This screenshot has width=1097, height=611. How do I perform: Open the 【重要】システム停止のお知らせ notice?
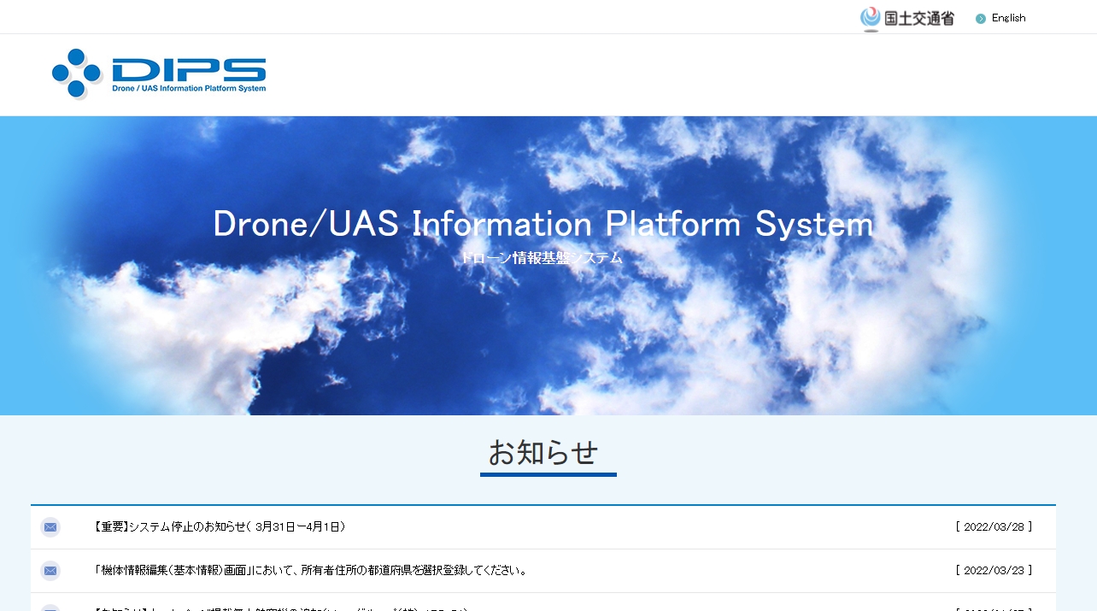(x=220, y=527)
